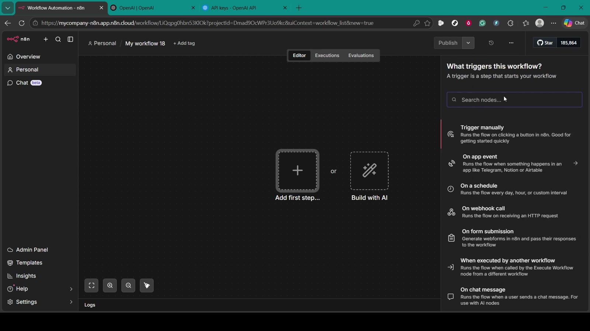Click the Publish button
Screen dimensions: 590x331
(x=448, y=43)
